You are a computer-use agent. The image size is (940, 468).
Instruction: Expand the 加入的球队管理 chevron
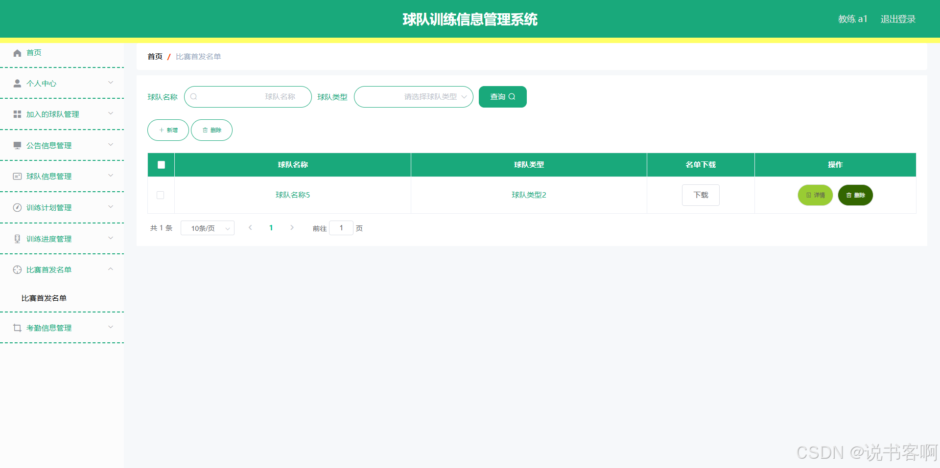coord(111,113)
